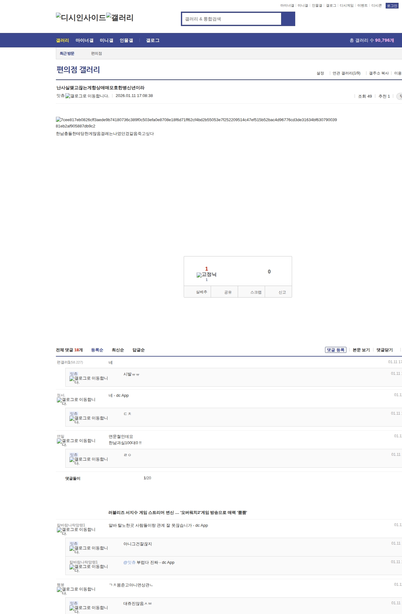Viewport: 402px width, 614px height.
Task: Switch to 마이너갤 in navigation bar
Action: click(84, 40)
